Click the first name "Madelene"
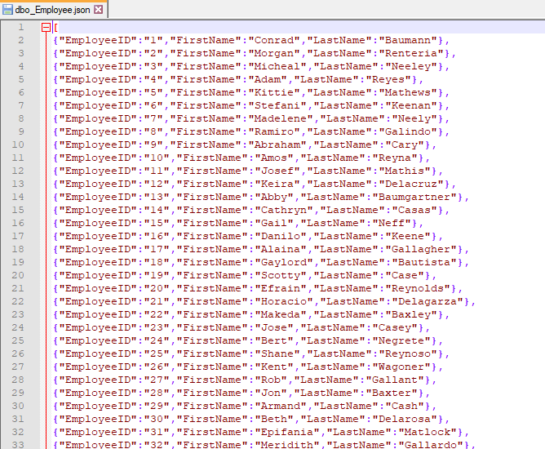Image resolution: width=545 pixels, height=449 pixels. tap(281, 118)
